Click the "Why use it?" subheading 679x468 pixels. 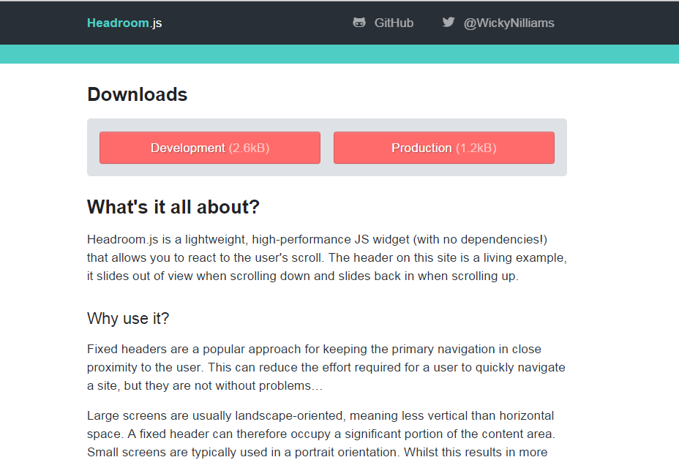point(128,319)
